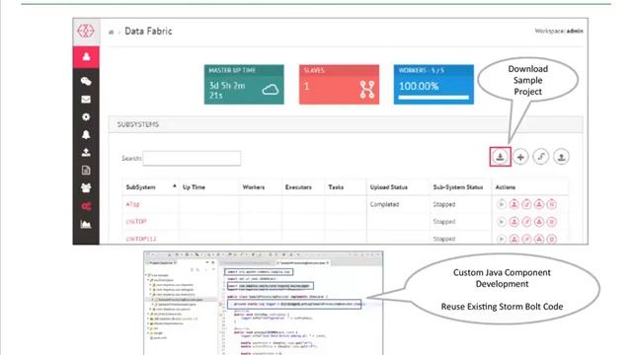Focus the subsystem Search field
The image size is (632, 355).
pyautogui.click(x=192, y=158)
